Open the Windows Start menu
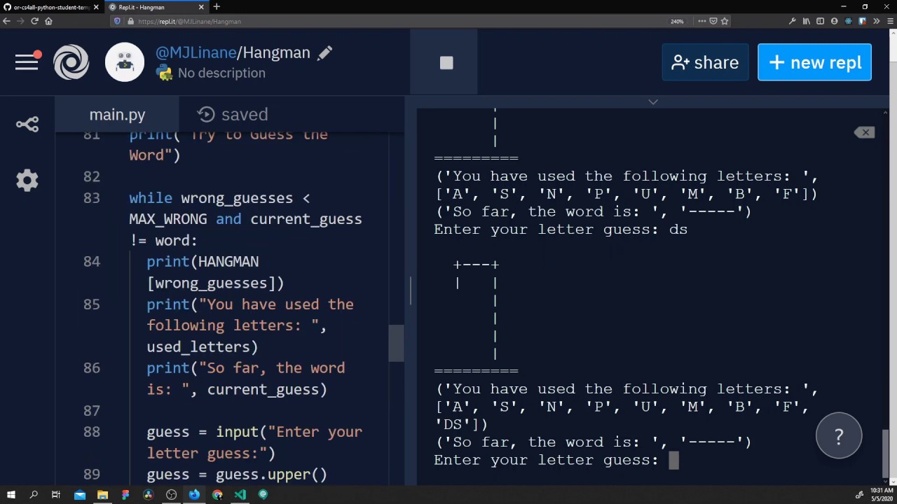 (11, 495)
